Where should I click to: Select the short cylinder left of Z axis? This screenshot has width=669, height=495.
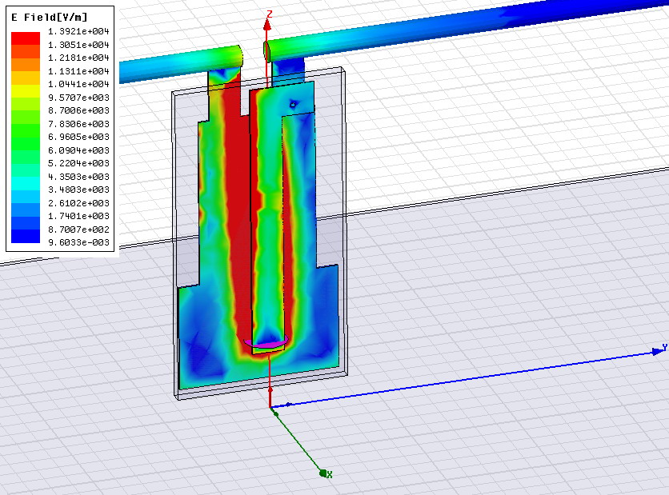180,66
